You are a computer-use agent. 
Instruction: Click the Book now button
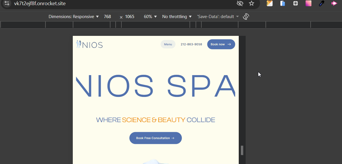tap(221, 44)
